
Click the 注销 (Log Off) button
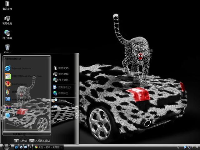[x=21, y=141]
